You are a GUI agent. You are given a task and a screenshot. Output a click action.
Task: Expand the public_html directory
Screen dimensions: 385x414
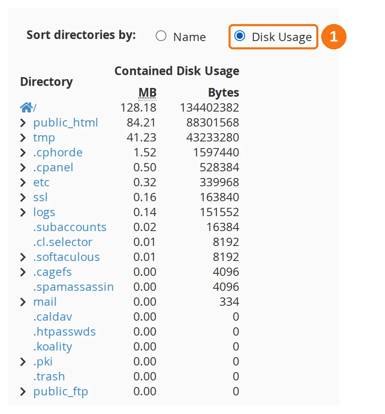[x=23, y=122]
